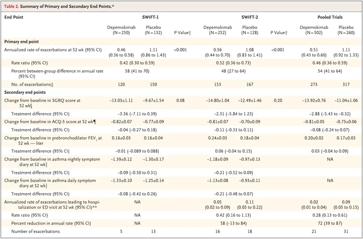Click the Depemokimab (N=250) subheader
The width and height of the screenshot is (363, 239).
[121, 30]
